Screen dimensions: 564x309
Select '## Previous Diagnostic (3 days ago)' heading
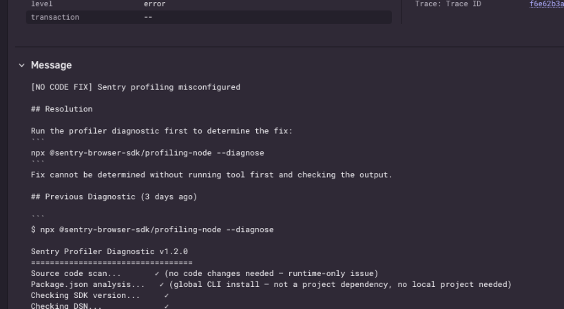pos(114,196)
